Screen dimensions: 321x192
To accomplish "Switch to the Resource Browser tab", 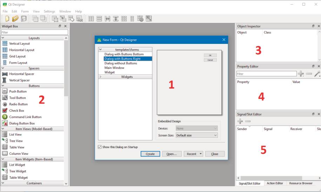I will coord(301,183).
